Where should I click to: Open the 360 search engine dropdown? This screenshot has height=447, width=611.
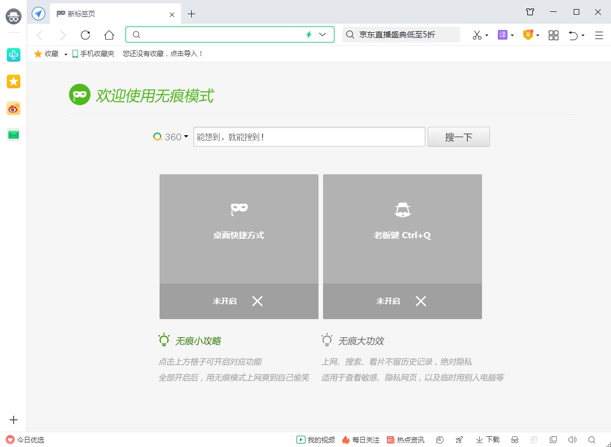pyautogui.click(x=170, y=136)
